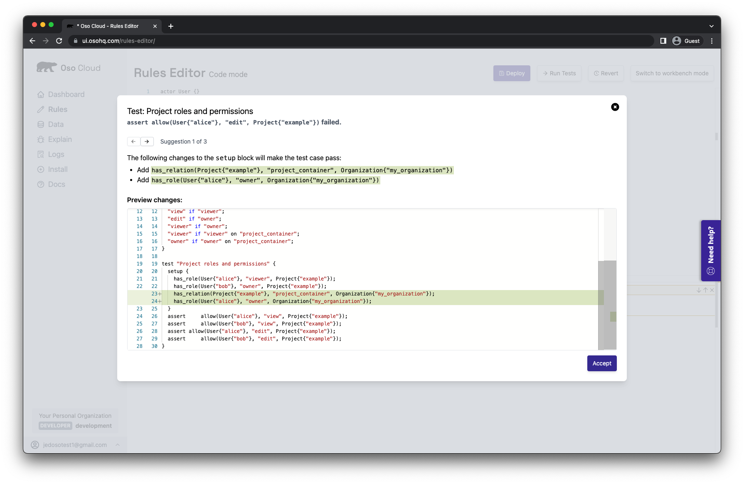The width and height of the screenshot is (744, 484).
Task: Open the browser options menu
Action: point(712,41)
